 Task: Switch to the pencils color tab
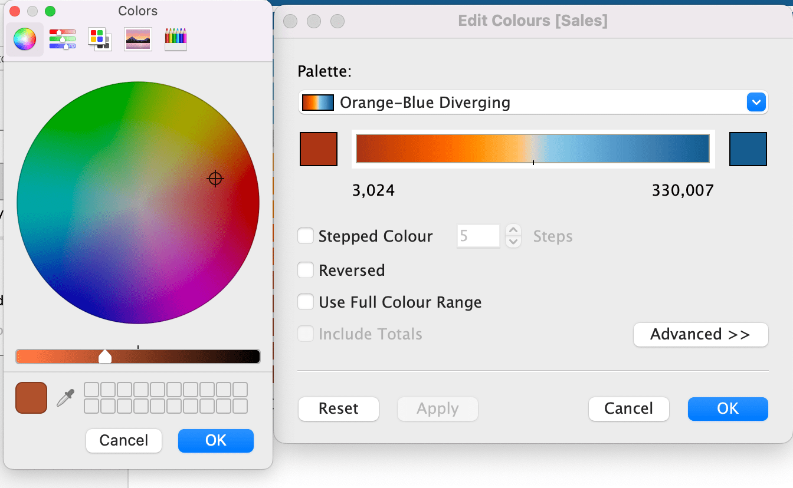pyautogui.click(x=175, y=39)
